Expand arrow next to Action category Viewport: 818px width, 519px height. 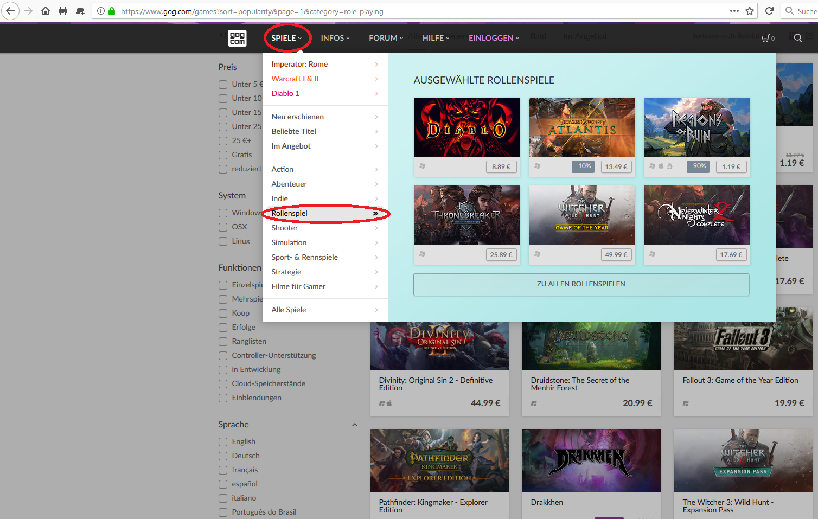[376, 169]
